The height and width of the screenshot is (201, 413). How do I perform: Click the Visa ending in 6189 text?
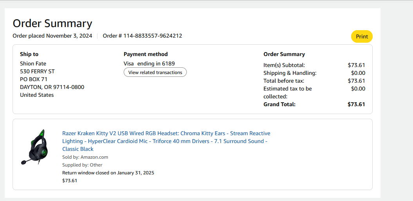[x=149, y=63]
